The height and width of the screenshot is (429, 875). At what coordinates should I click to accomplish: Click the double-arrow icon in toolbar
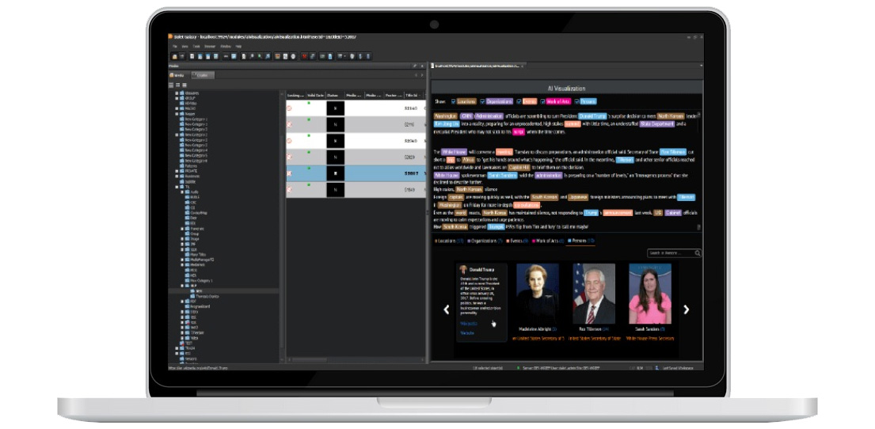tap(226, 56)
